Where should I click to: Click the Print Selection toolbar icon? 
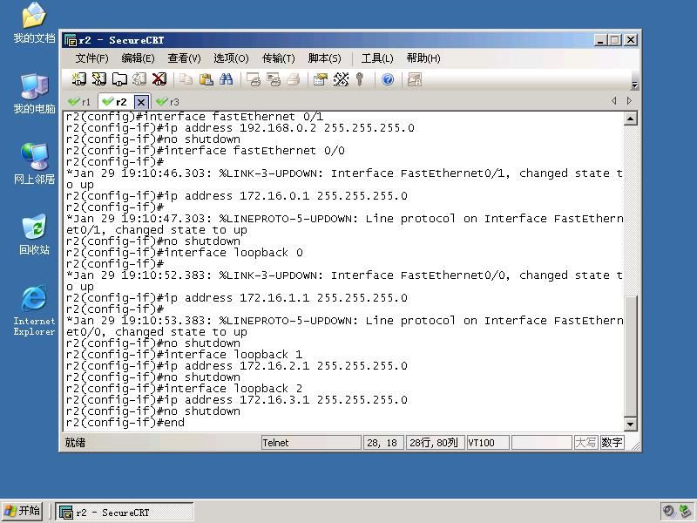pos(274,79)
